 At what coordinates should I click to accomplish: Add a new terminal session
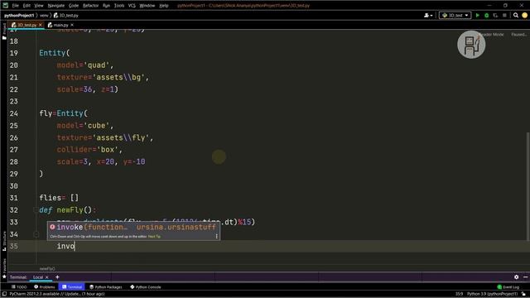click(x=57, y=277)
